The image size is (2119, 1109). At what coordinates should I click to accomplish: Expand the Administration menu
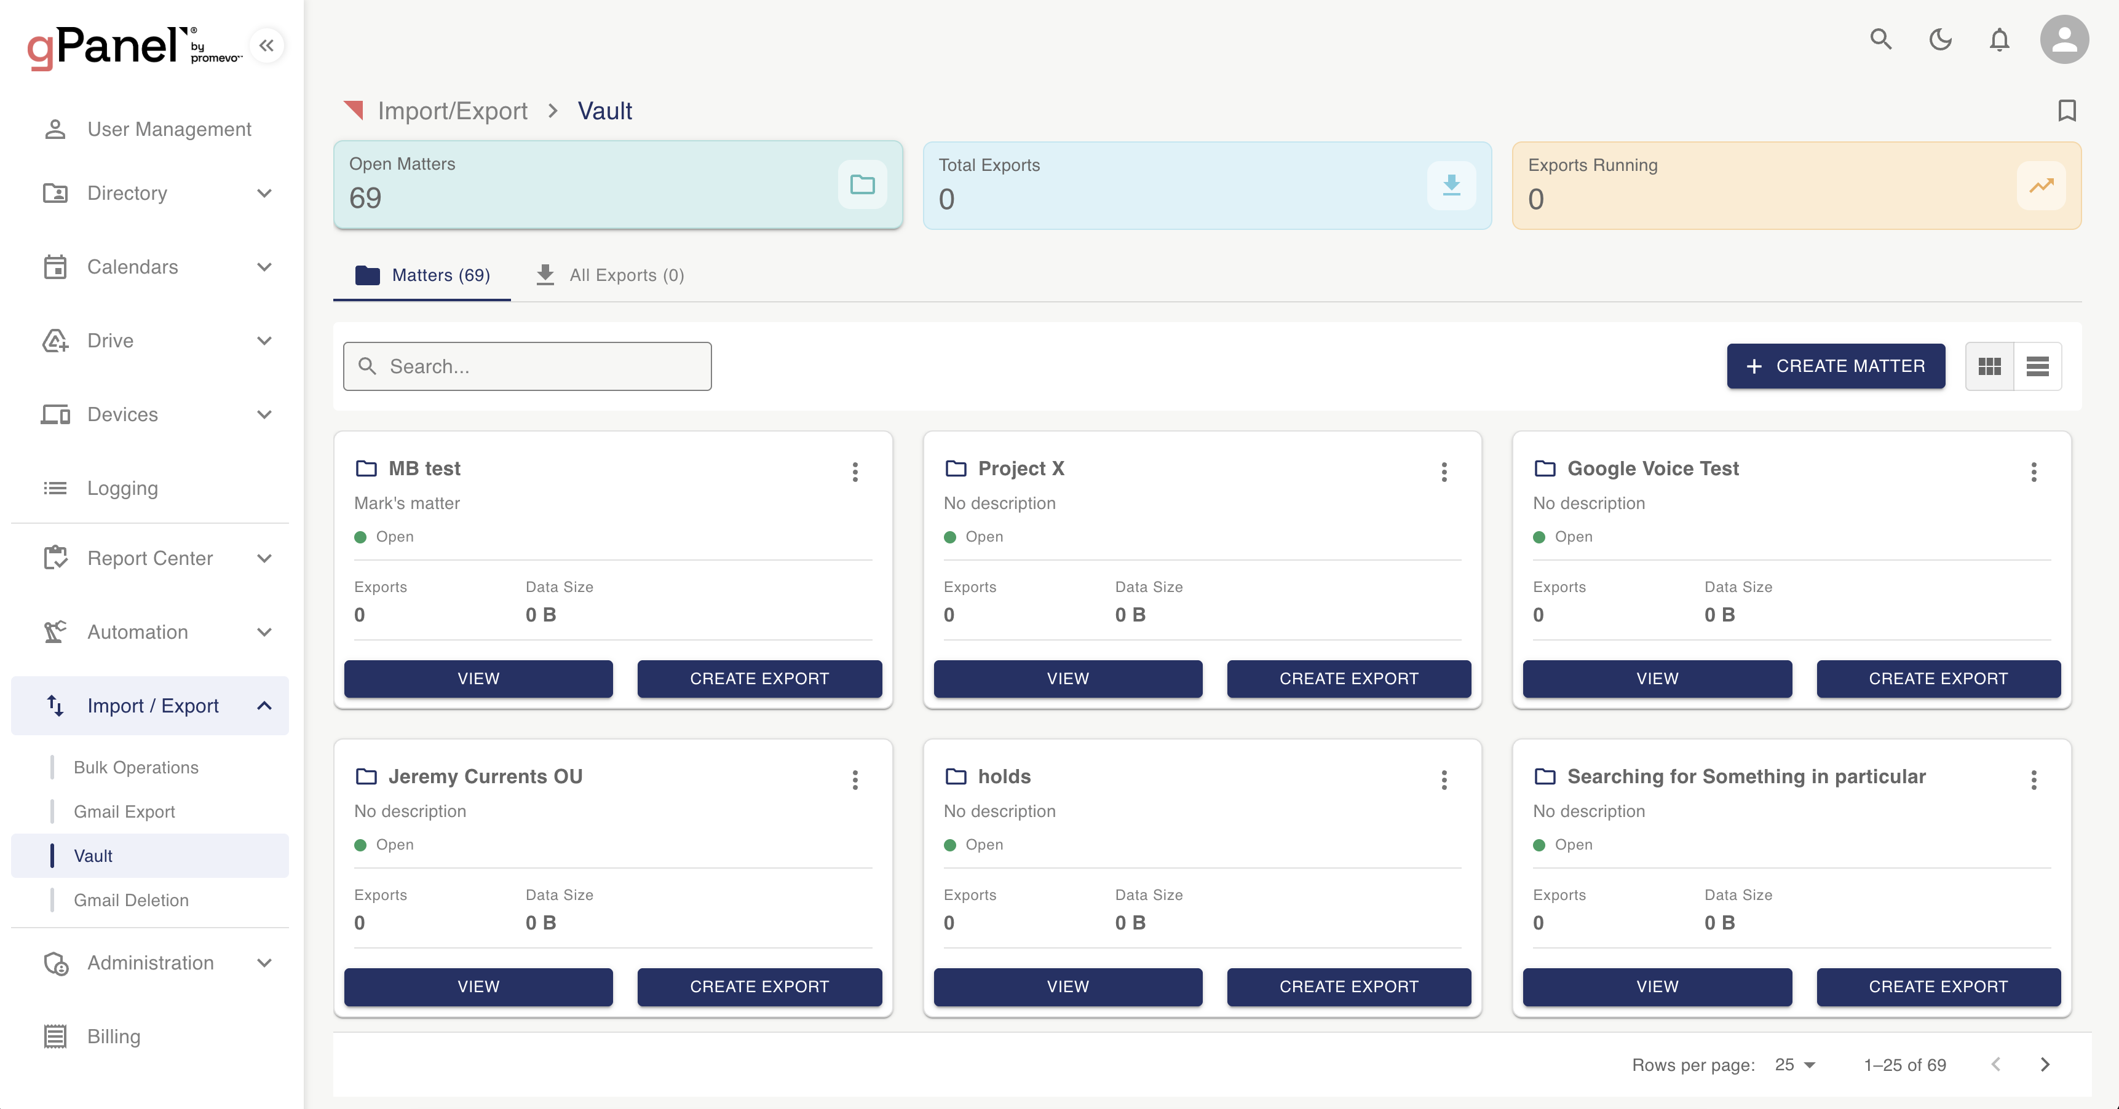coord(149,963)
